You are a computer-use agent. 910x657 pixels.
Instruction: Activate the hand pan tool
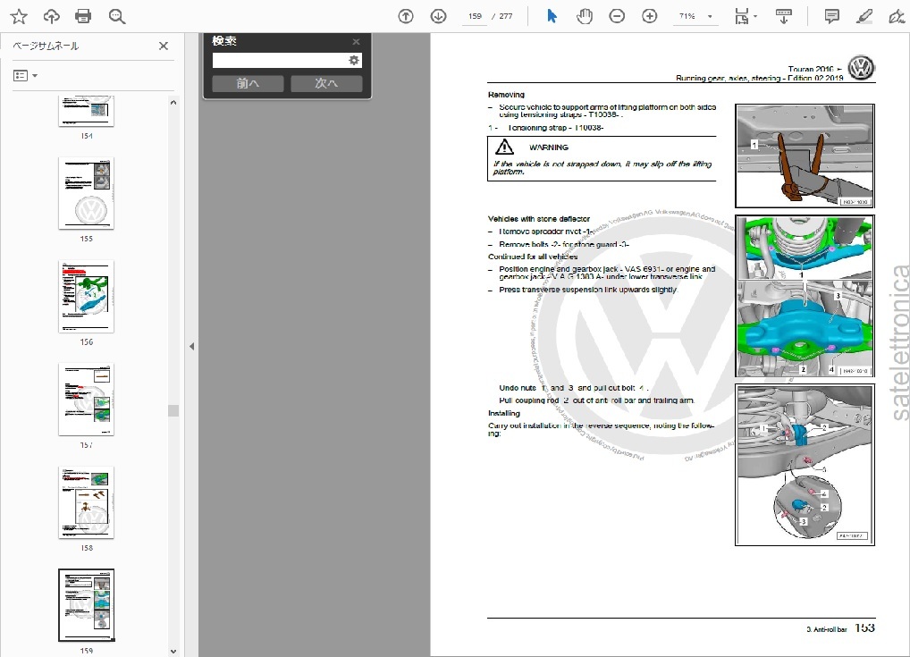pyautogui.click(x=585, y=16)
